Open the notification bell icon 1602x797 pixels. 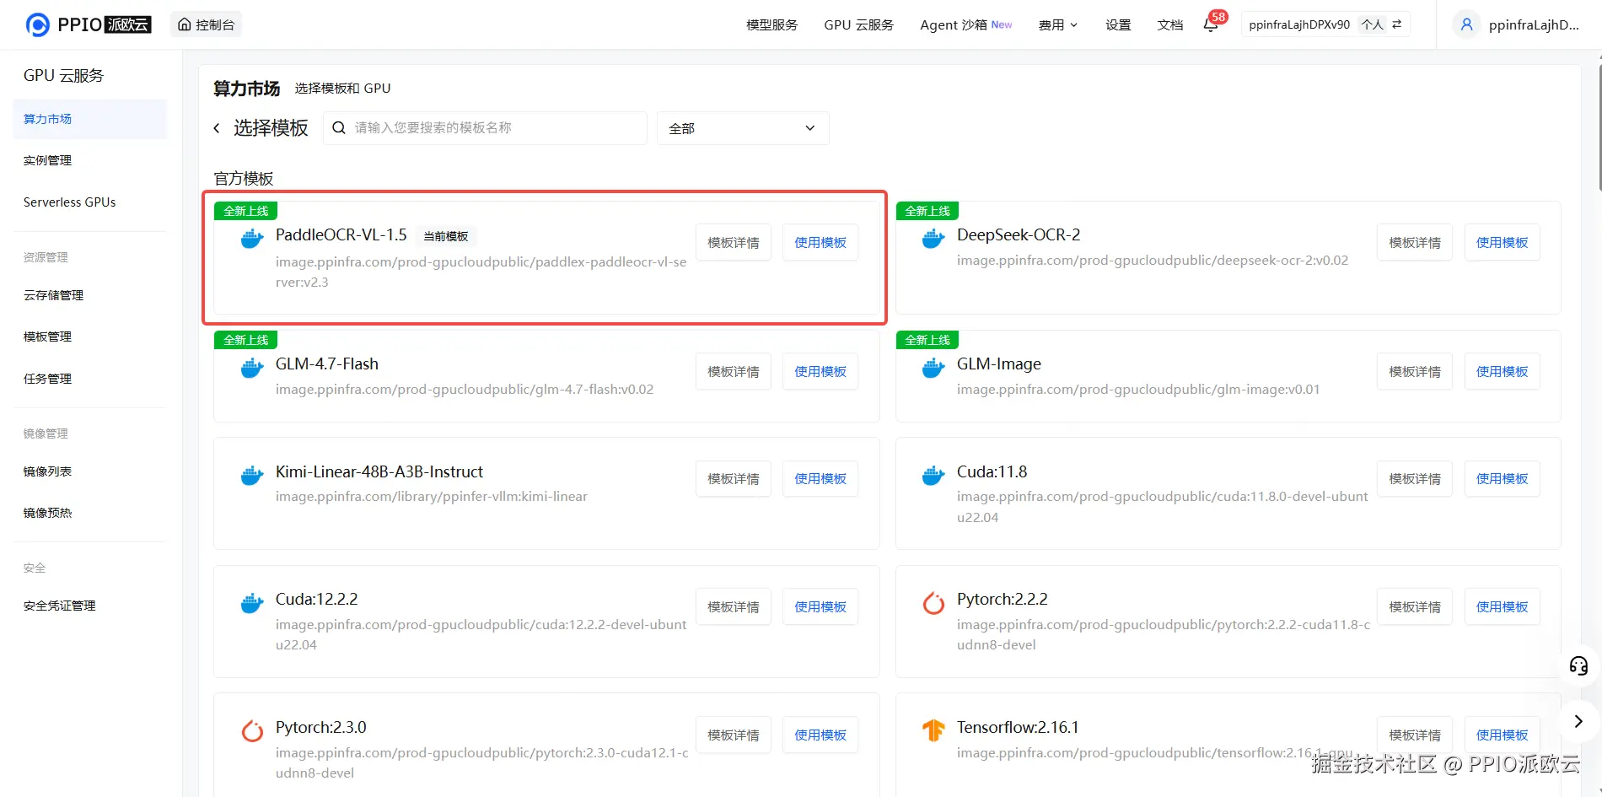1210,24
